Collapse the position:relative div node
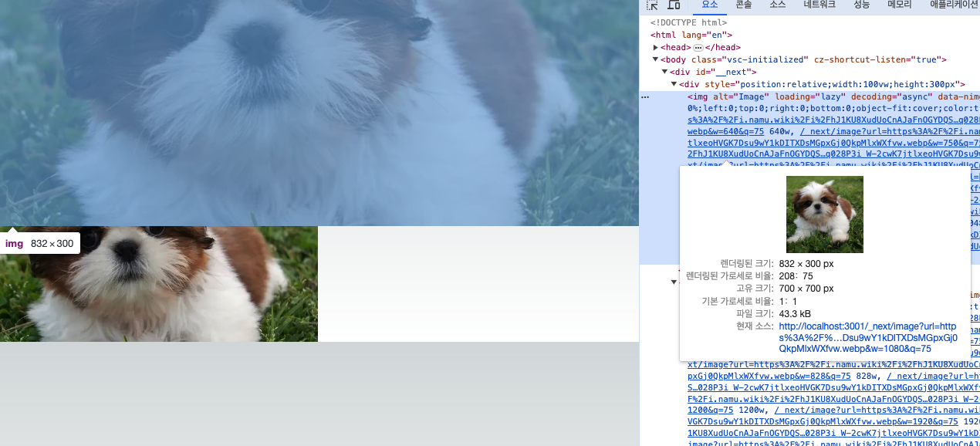980x446 pixels. 674,84
